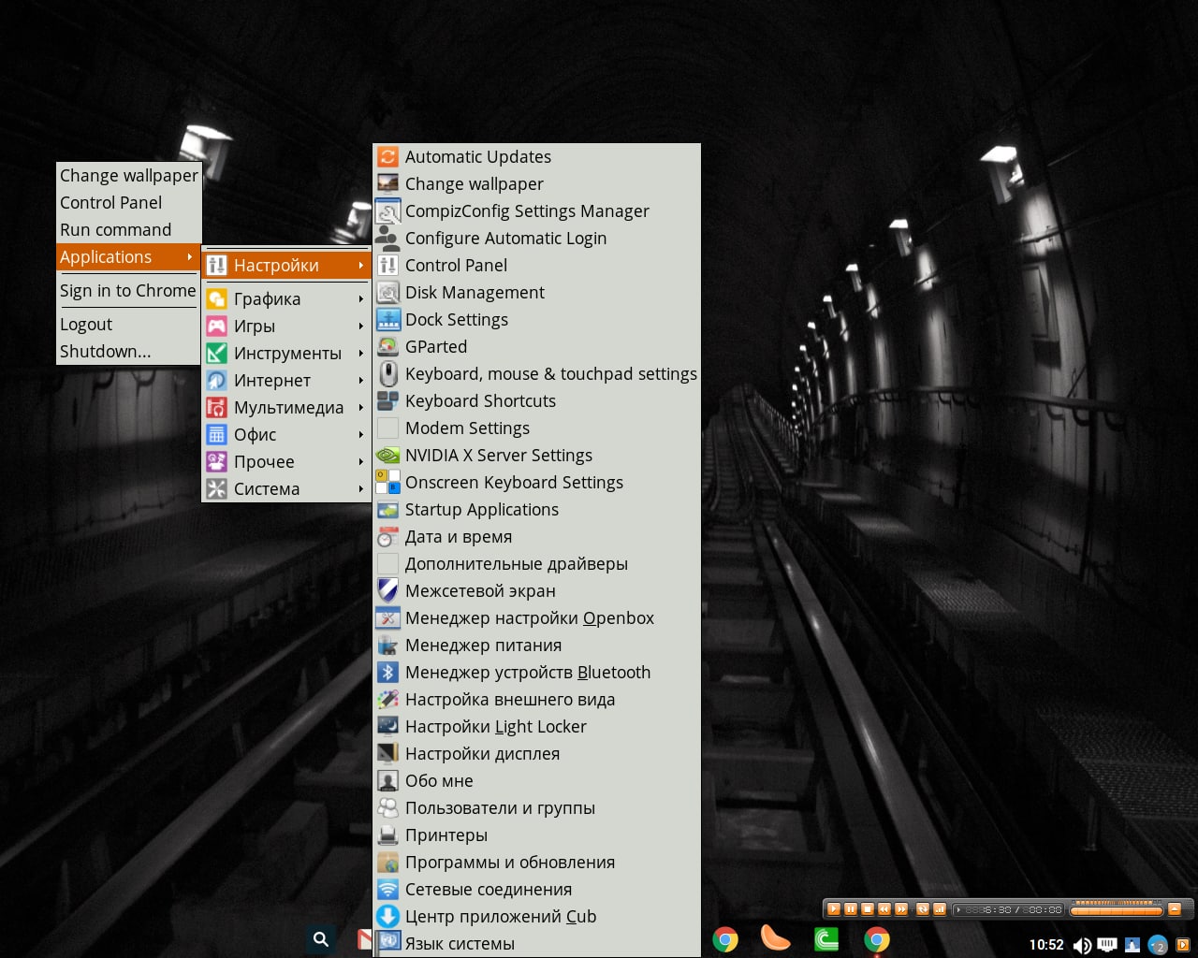Open the orange slice app in dock

tap(775, 938)
